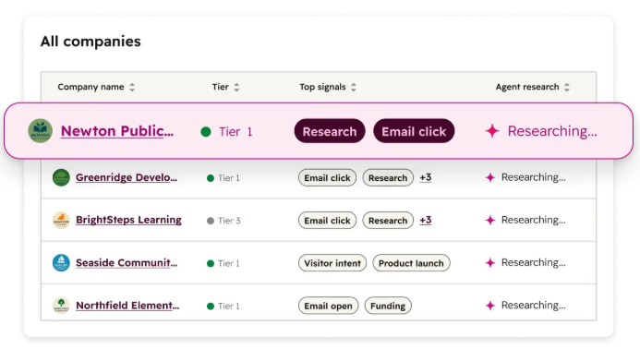
Task: Click Tier 1 text in Greenridge row
Action: [229, 178]
